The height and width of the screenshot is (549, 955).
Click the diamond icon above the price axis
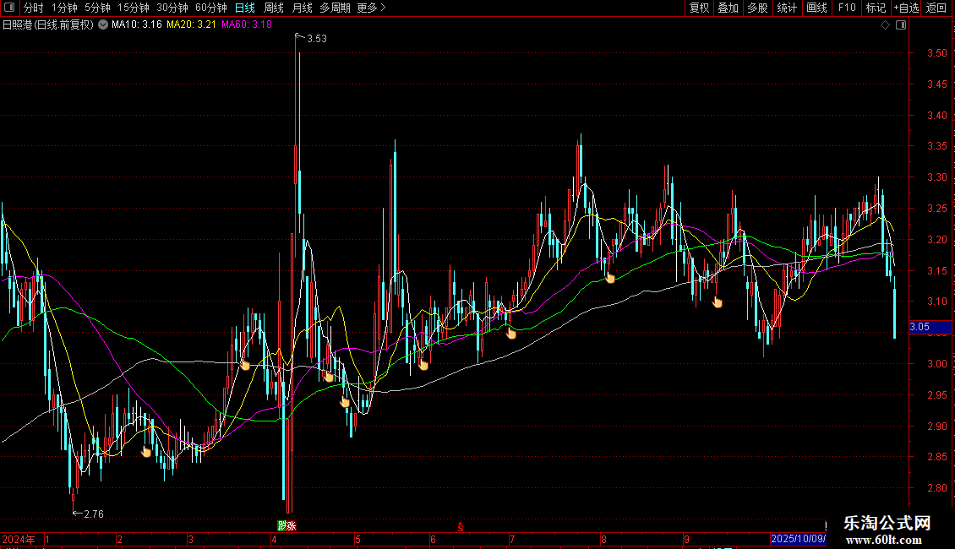pos(886,25)
